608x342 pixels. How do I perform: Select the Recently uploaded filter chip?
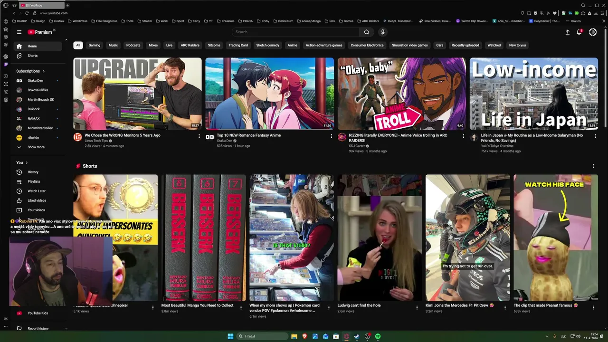(x=465, y=45)
